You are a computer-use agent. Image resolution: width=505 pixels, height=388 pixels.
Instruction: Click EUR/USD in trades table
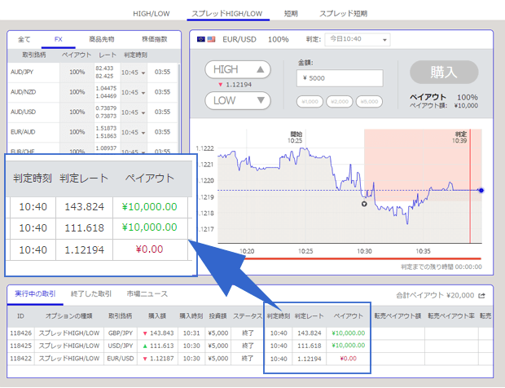click(121, 359)
